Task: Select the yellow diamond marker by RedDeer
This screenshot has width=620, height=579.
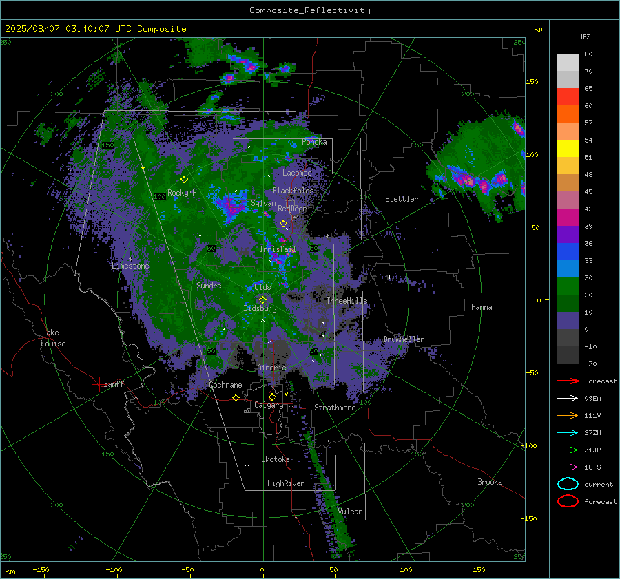Action: (283, 224)
